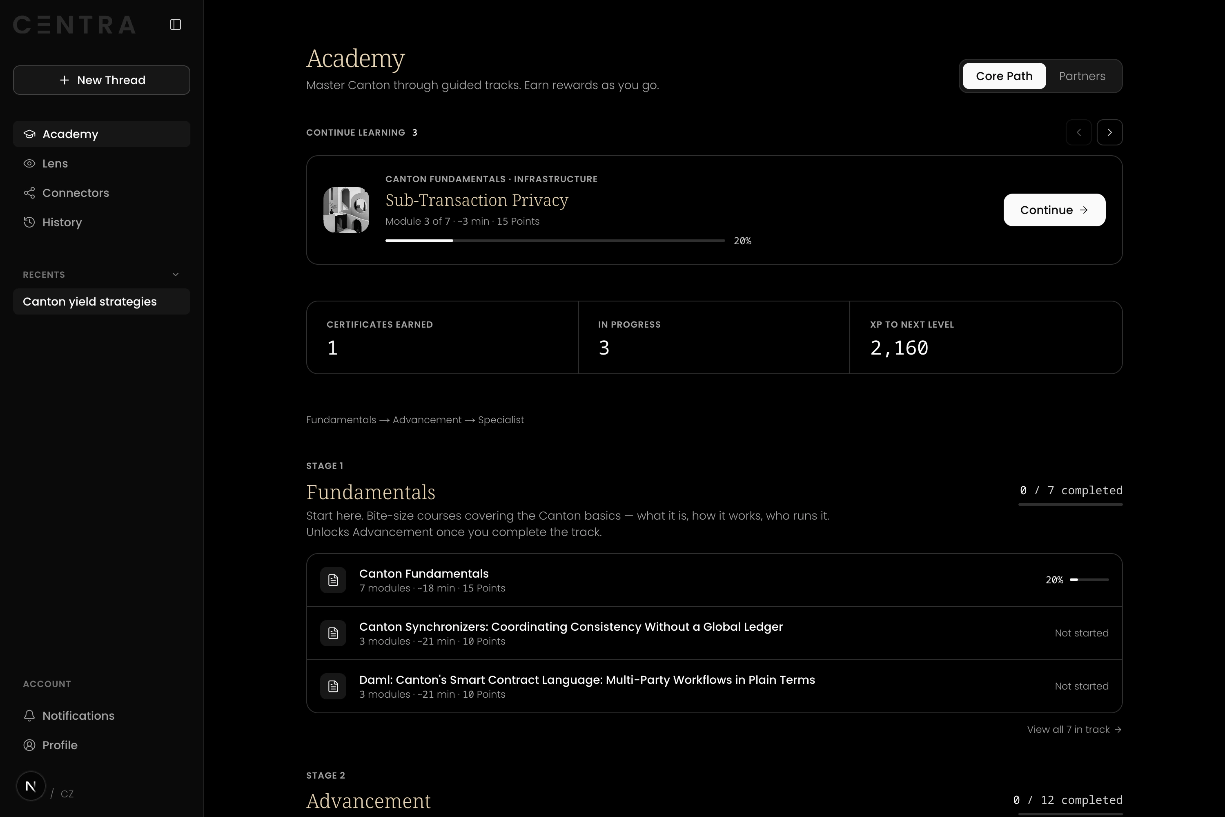
Task: Switch to the Partners tab
Action: [x=1082, y=76]
